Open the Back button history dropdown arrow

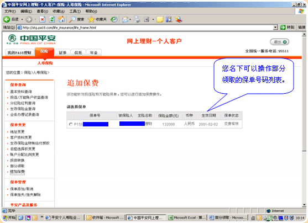(22, 19)
